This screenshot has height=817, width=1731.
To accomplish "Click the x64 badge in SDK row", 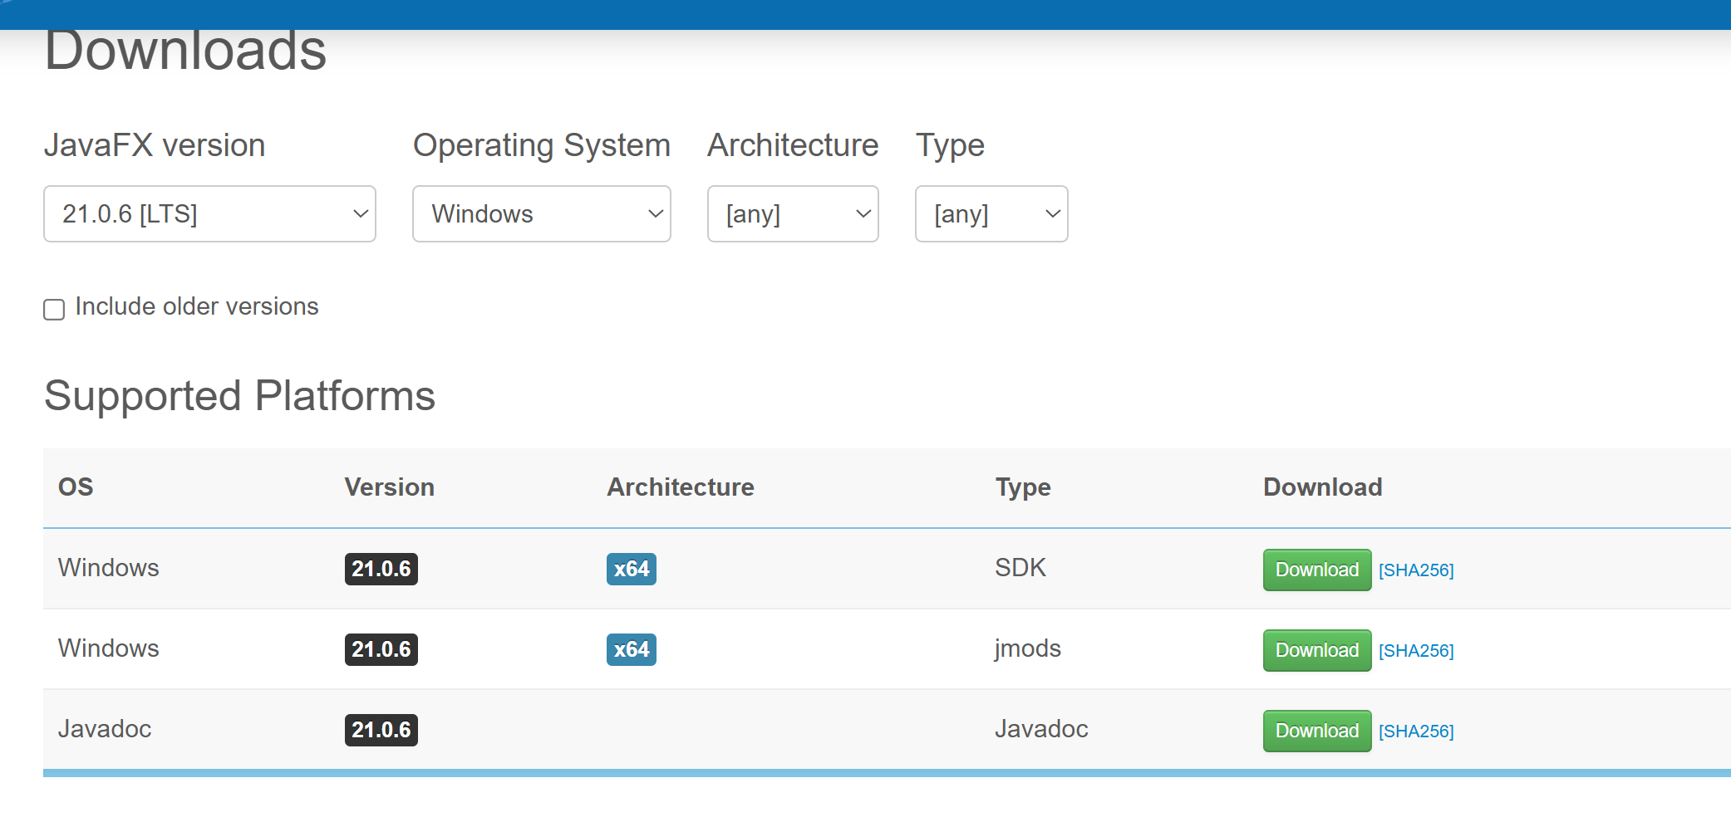I will click(x=631, y=569).
